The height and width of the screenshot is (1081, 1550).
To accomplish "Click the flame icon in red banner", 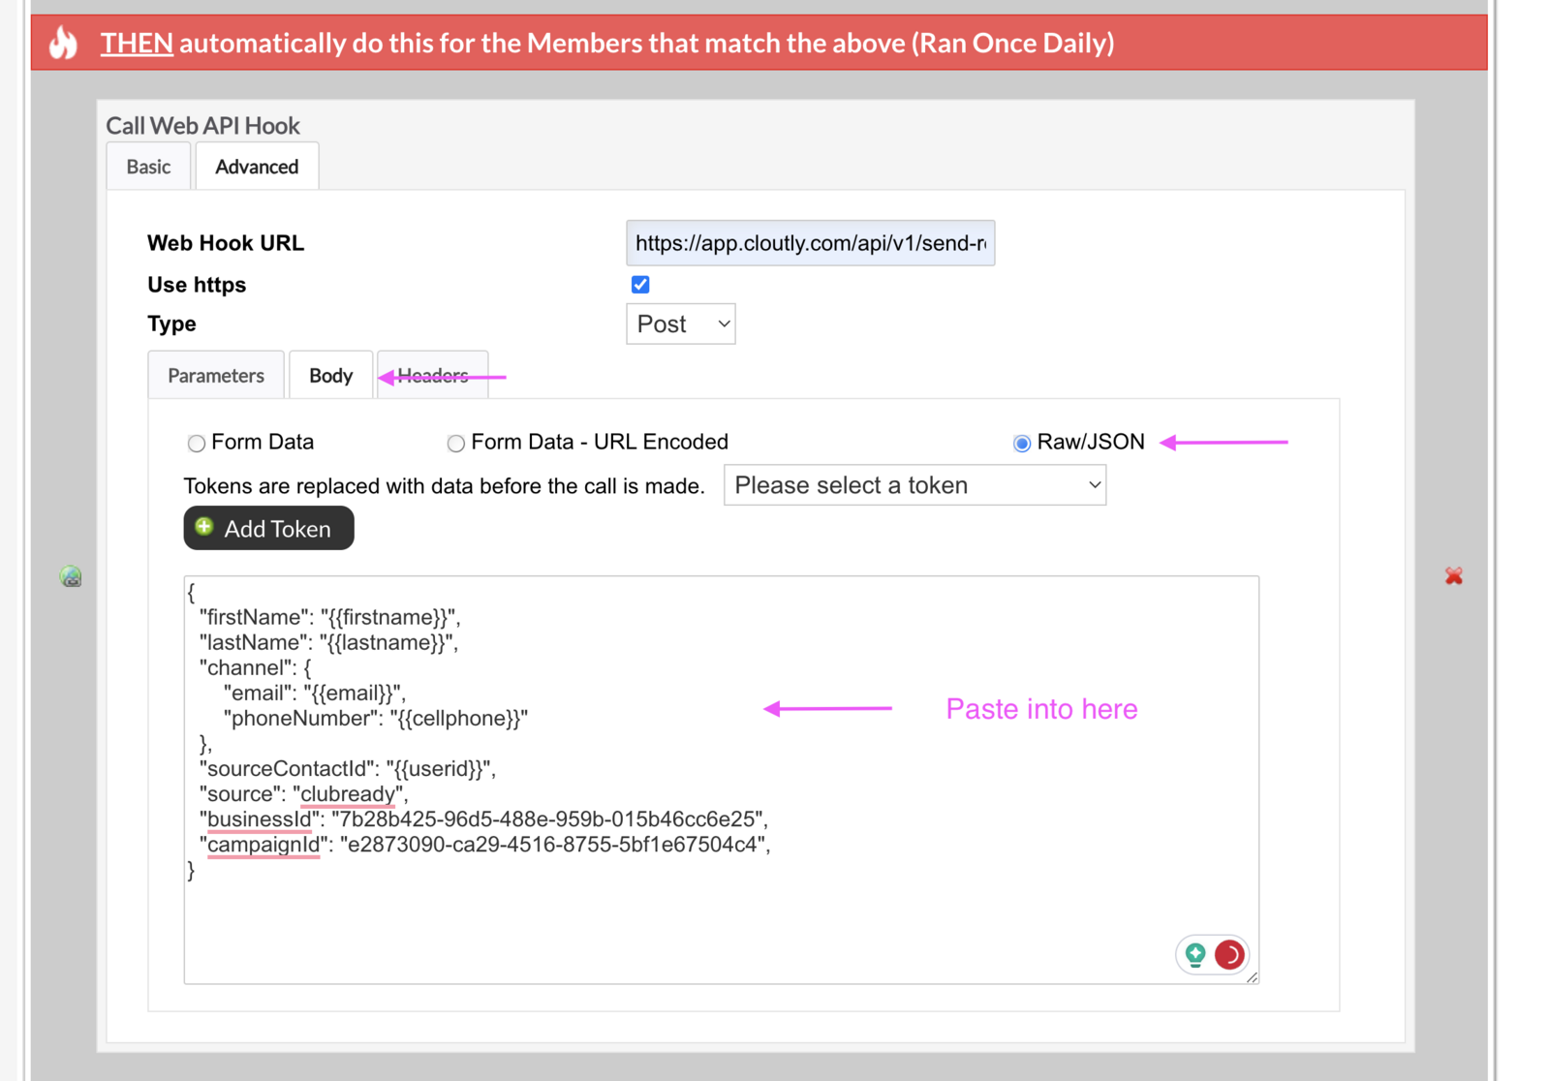I will [x=64, y=43].
